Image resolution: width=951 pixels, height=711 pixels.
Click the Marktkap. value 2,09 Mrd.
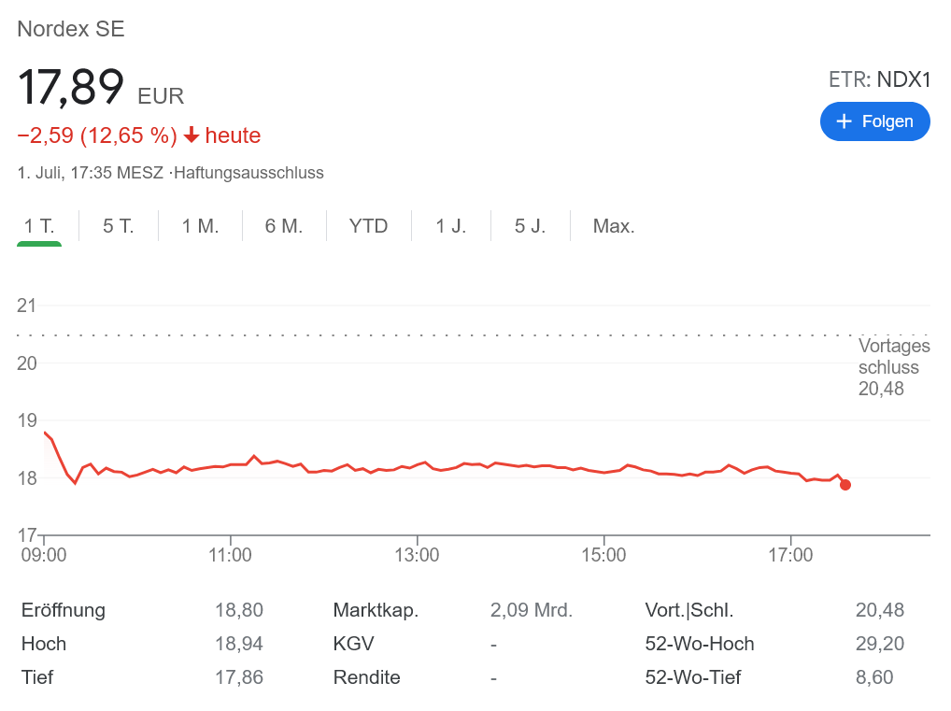532,610
